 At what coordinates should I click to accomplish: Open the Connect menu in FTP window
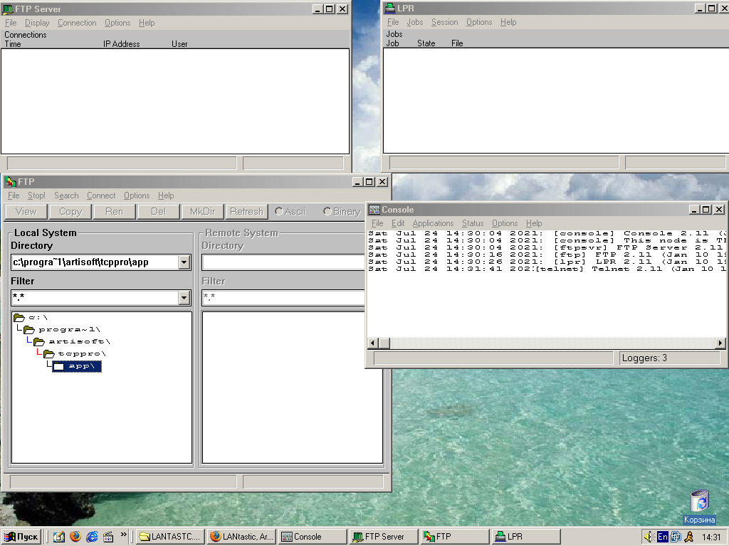point(101,196)
